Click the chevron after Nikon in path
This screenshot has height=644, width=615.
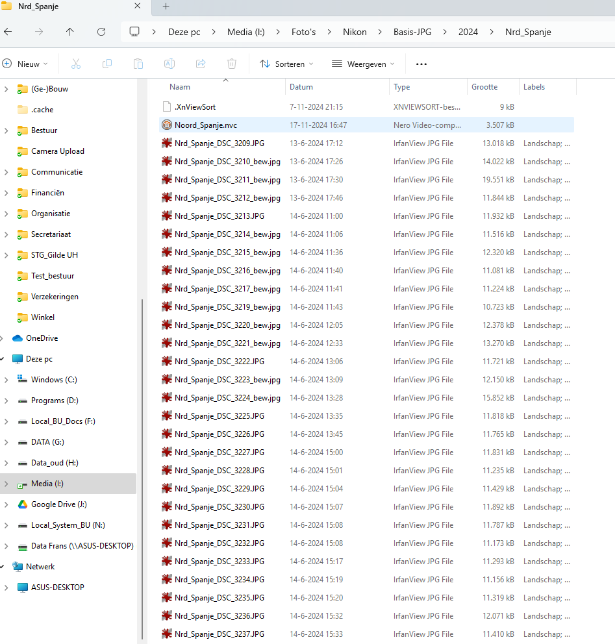[380, 32]
